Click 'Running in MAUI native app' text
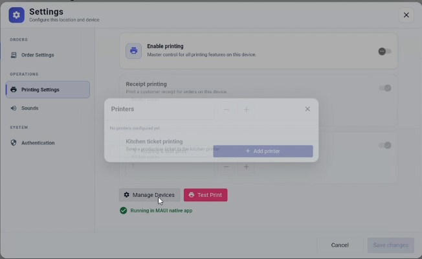422x259 pixels. click(x=161, y=210)
